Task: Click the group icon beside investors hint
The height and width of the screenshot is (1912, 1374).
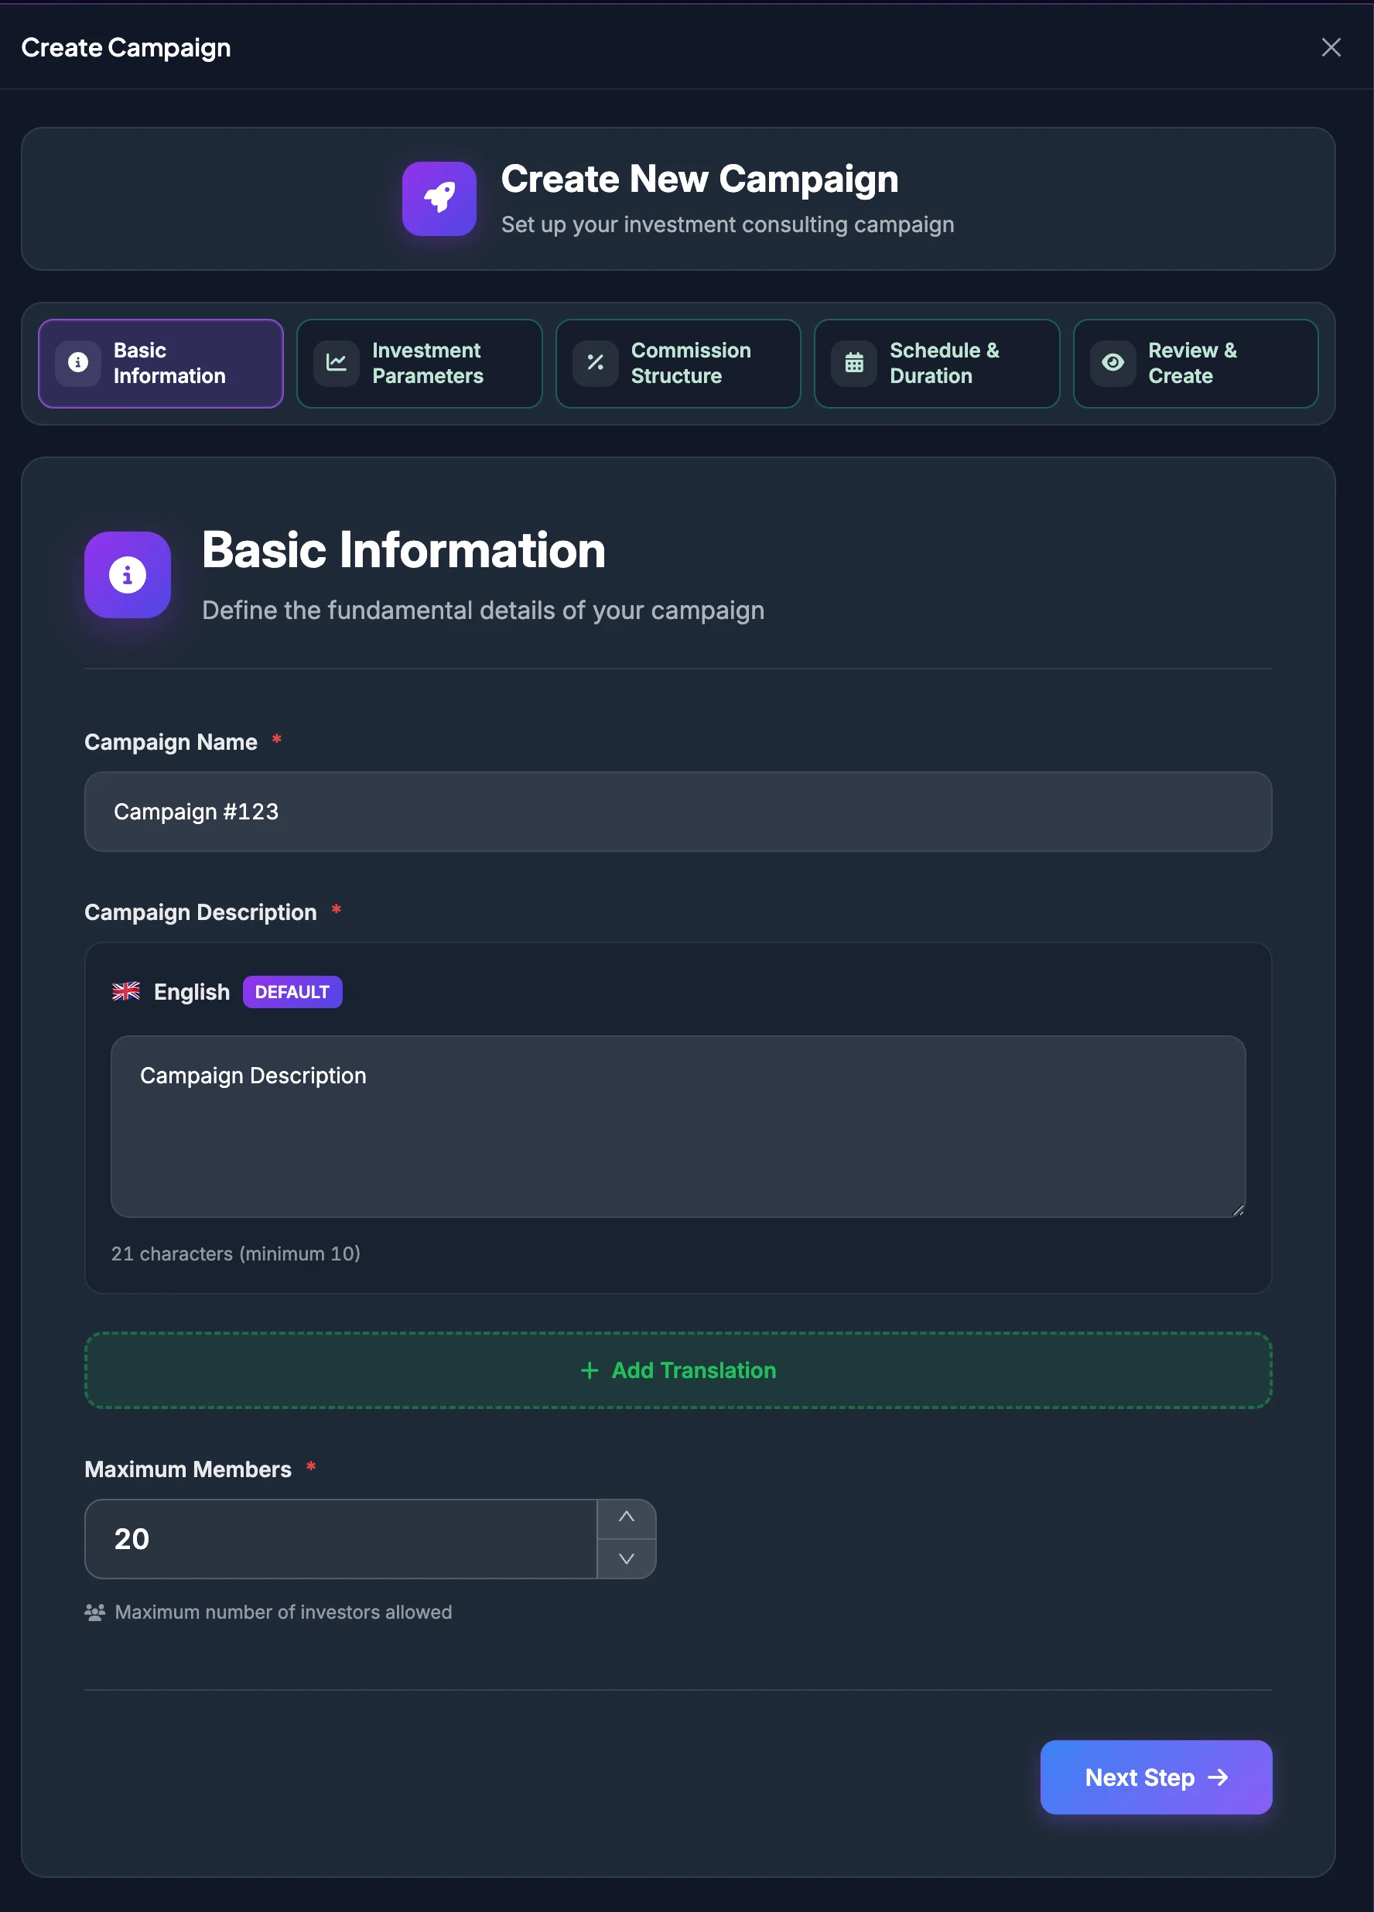Action: (x=95, y=1612)
